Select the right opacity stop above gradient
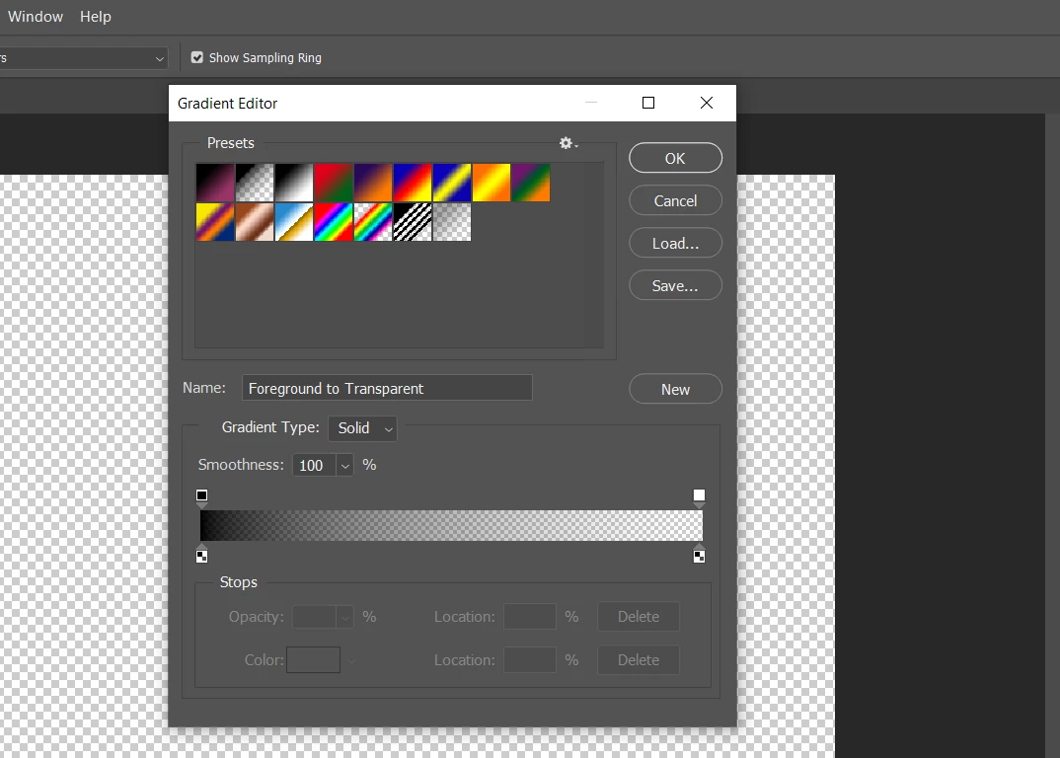Viewport: 1060px width, 758px height. coord(699,497)
